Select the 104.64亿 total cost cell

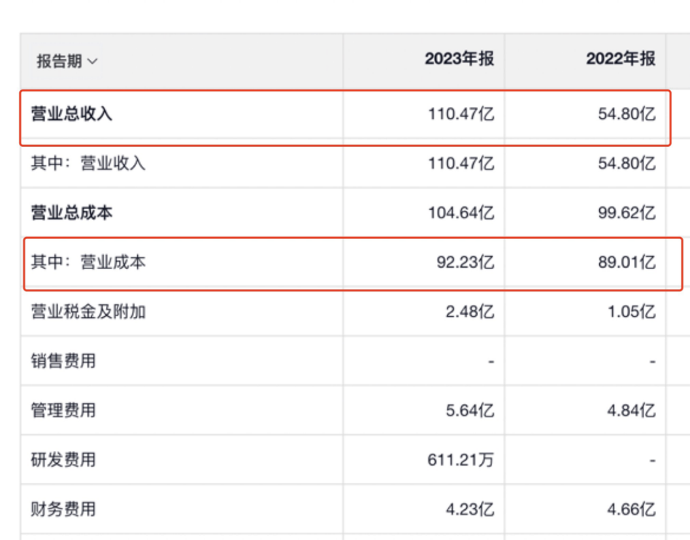pos(461,213)
